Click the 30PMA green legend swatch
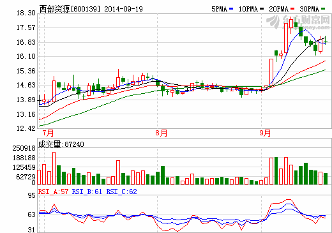332x233 pixels. tap(323, 9)
